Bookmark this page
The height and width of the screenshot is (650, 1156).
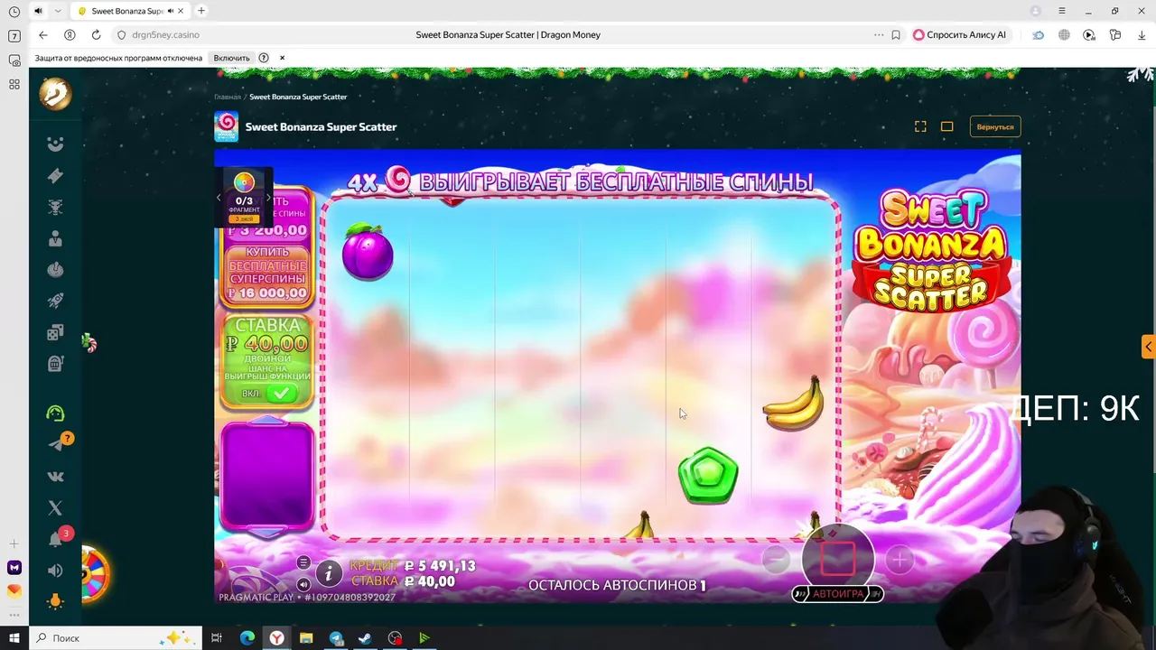pyautogui.click(x=896, y=34)
